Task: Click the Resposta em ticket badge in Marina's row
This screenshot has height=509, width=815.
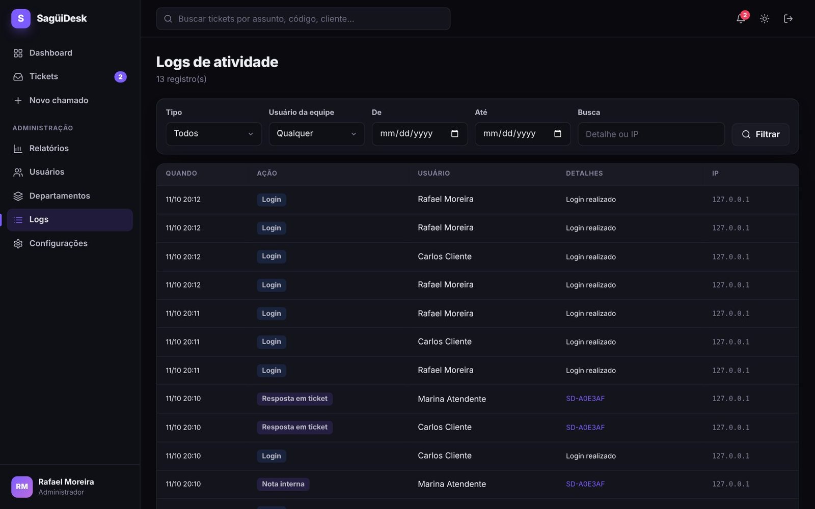Action: [294, 399]
